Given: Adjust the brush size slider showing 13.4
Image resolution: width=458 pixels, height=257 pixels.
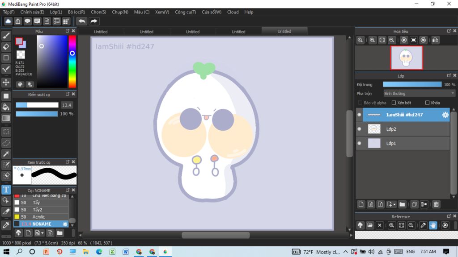Looking at the screenshot, I should 37,105.
